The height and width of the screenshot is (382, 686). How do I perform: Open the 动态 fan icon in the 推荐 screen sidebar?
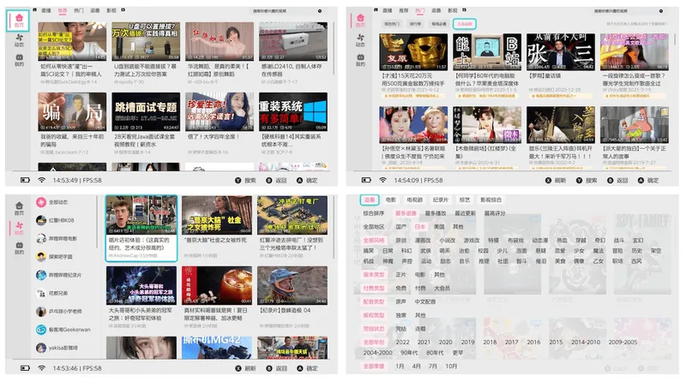click(19, 38)
